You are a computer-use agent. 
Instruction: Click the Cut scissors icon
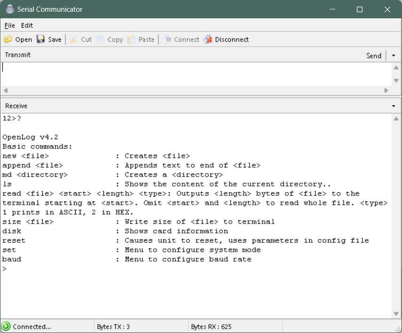[x=74, y=39]
